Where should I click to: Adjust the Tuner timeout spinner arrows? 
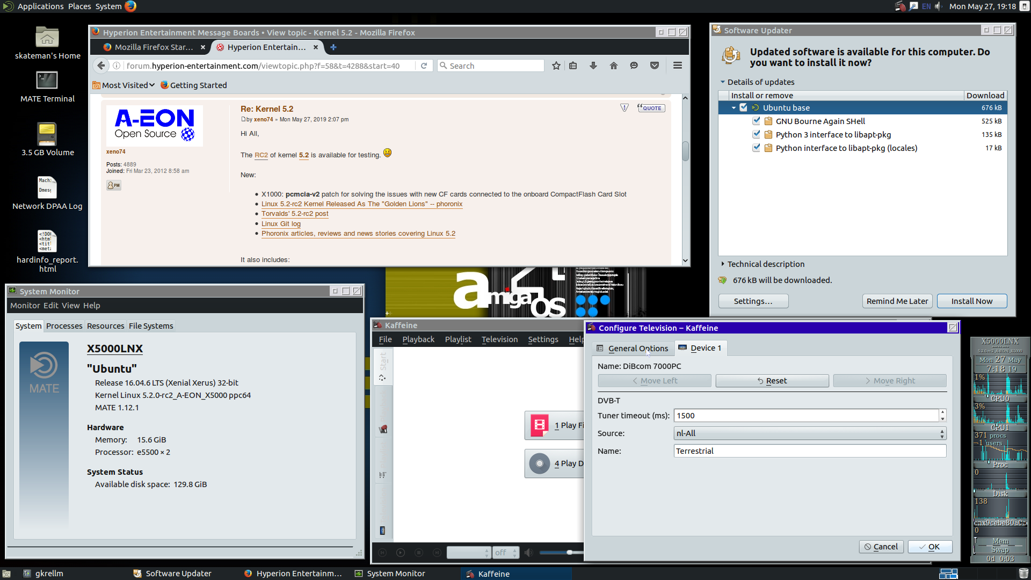point(942,415)
